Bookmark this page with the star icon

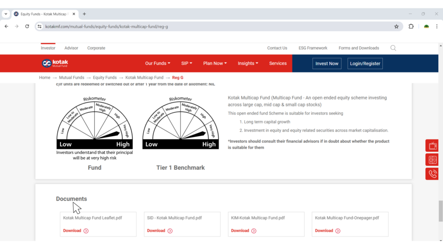click(x=396, y=26)
